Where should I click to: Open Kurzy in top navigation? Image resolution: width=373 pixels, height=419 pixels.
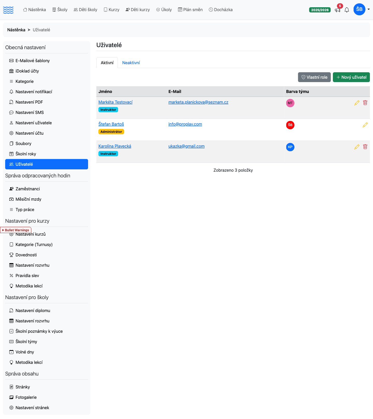coord(111,10)
